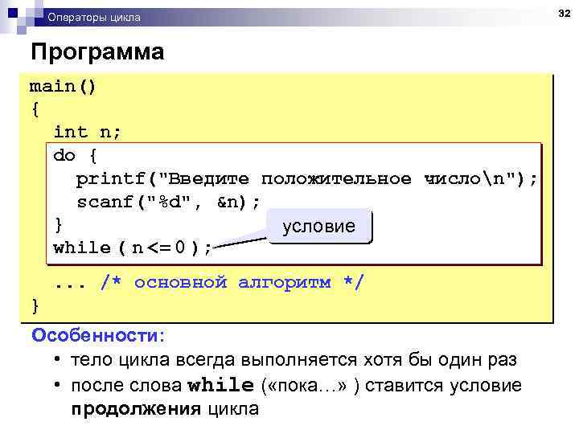Click the slide title "Программа"
Image resolution: width=579 pixels, height=434 pixels.
97,51
